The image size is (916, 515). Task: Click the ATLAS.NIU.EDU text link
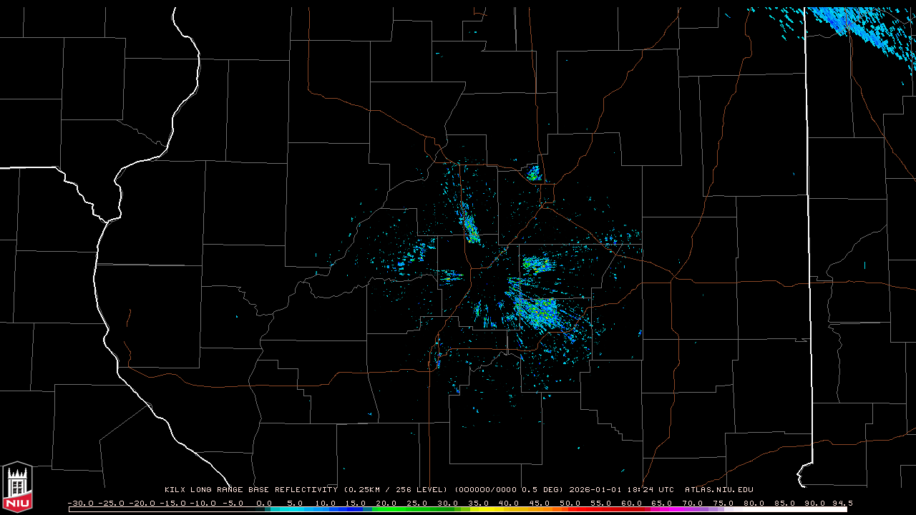(718, 490)
